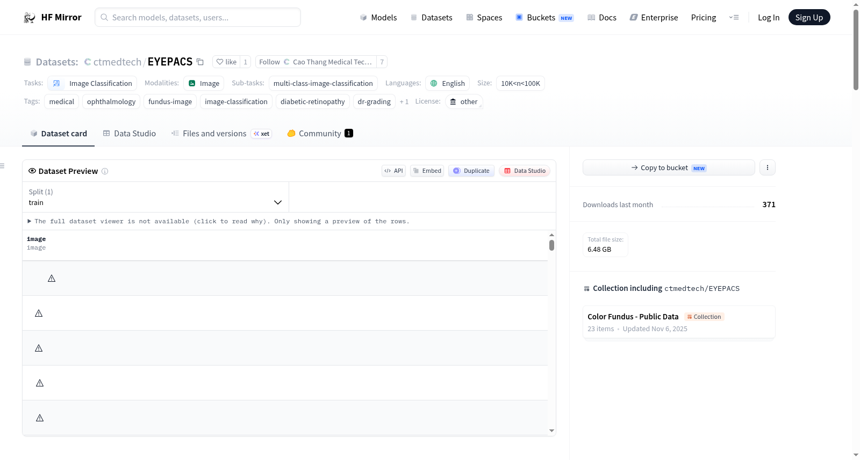This screenshot has width=860, height=460.
Task: Click warning icon in fifth preview row
Action: pyautogui.click(x=40, y=418)
